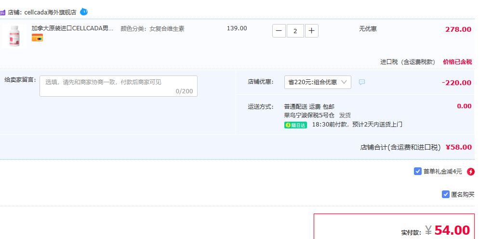
Task: Open the product thumbnail image
Action: point(14,36)
